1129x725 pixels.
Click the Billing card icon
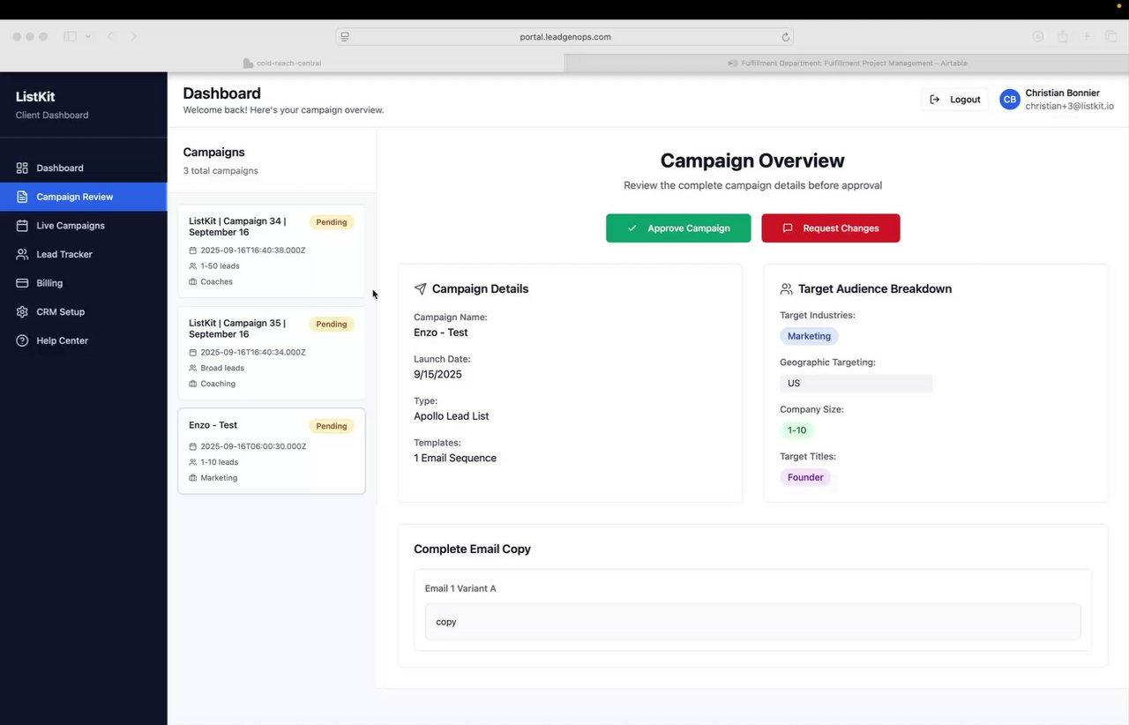click(x=22, y=283)
